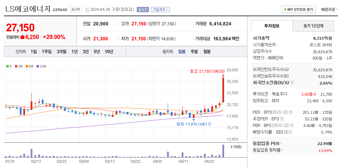Click the tall 04/29 volume bar
This screenshot has width=340, height=168.
click(x=223, y=151)
